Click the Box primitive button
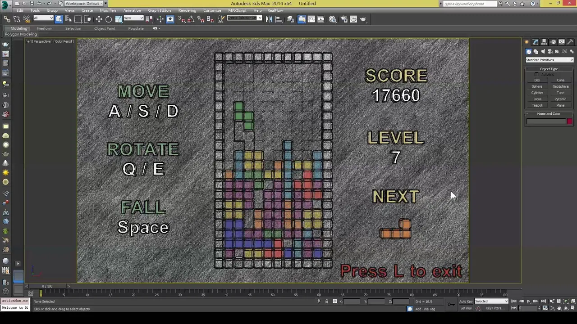Screen dimensions: 577x324 coord(537,80)
